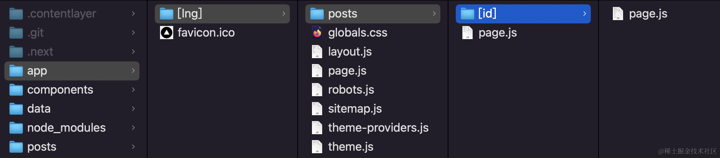Click the node_modules folder icon

click(x=16, y=128)
